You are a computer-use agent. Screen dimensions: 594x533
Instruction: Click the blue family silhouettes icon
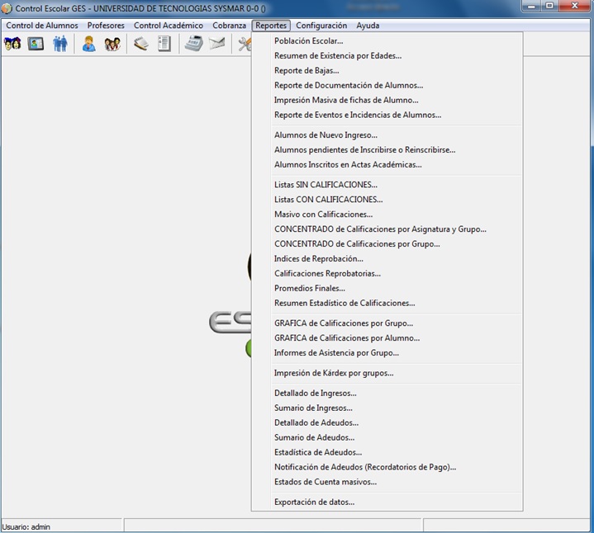point(60,45)
